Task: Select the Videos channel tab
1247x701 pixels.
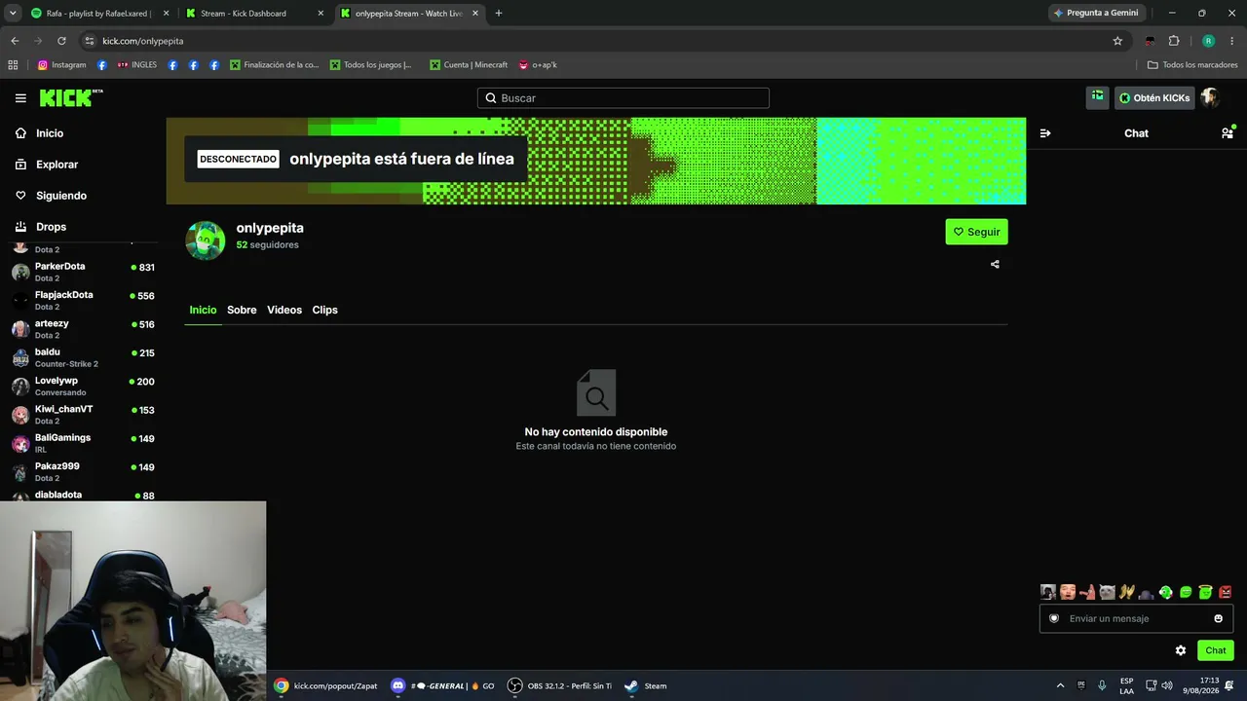Action: tap(284, 310)
